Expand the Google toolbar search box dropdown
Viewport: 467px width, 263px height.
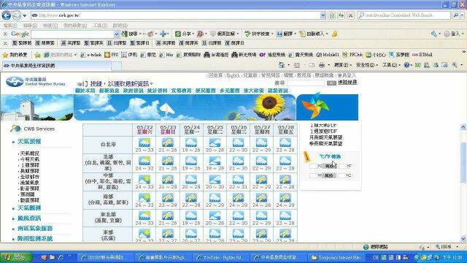117,34
